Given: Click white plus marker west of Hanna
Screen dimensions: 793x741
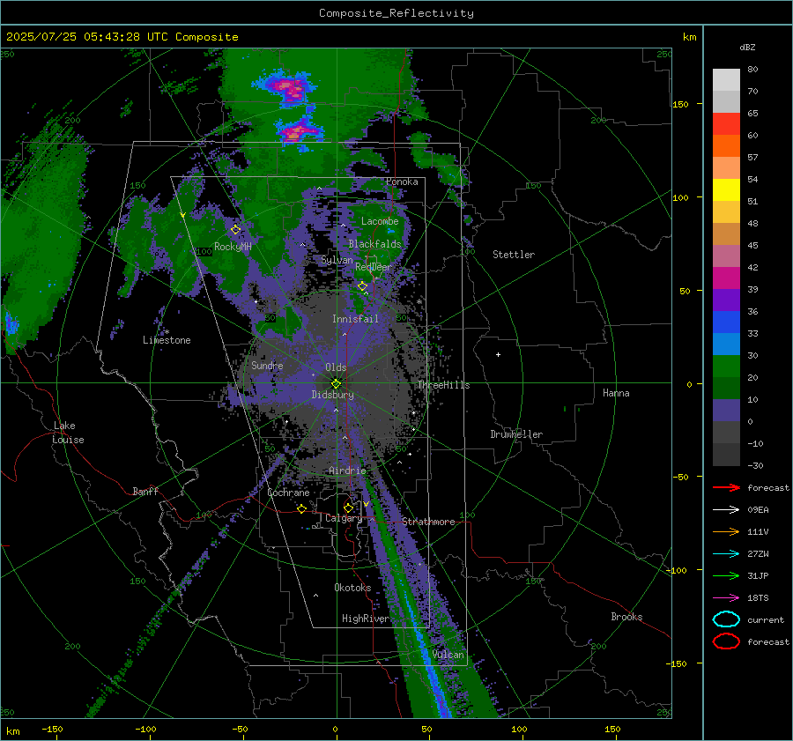Looking at the screenshot, I should [x=498, y=354].
